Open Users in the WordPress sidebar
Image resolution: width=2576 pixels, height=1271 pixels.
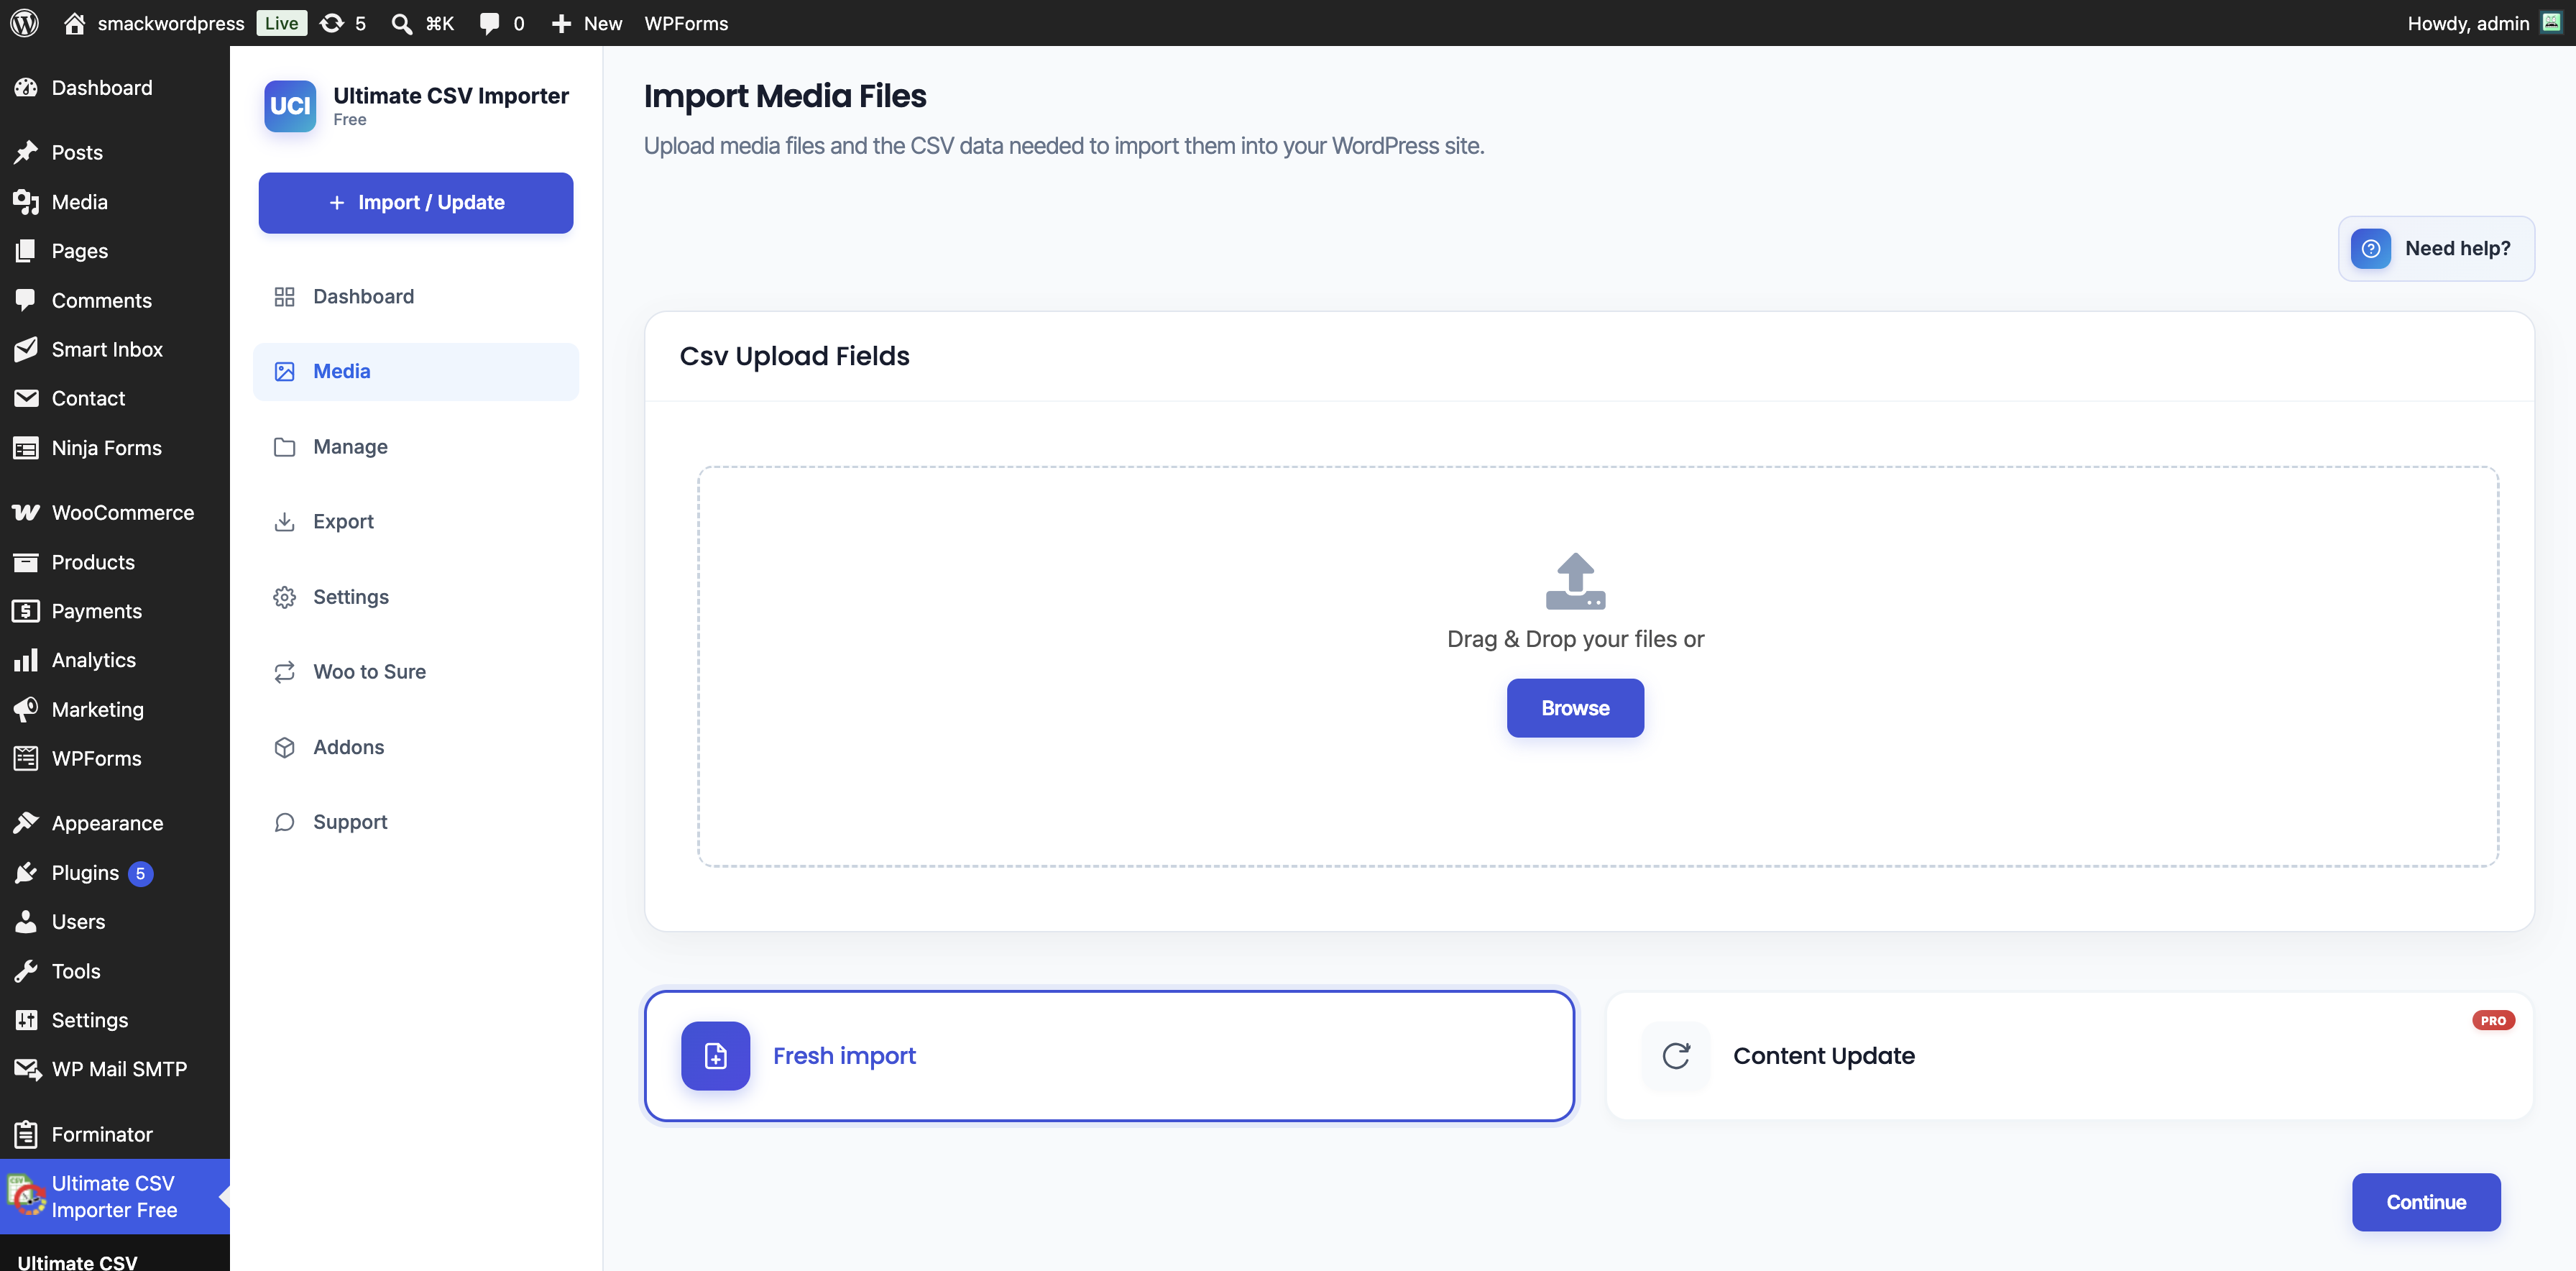click(115, 922)
